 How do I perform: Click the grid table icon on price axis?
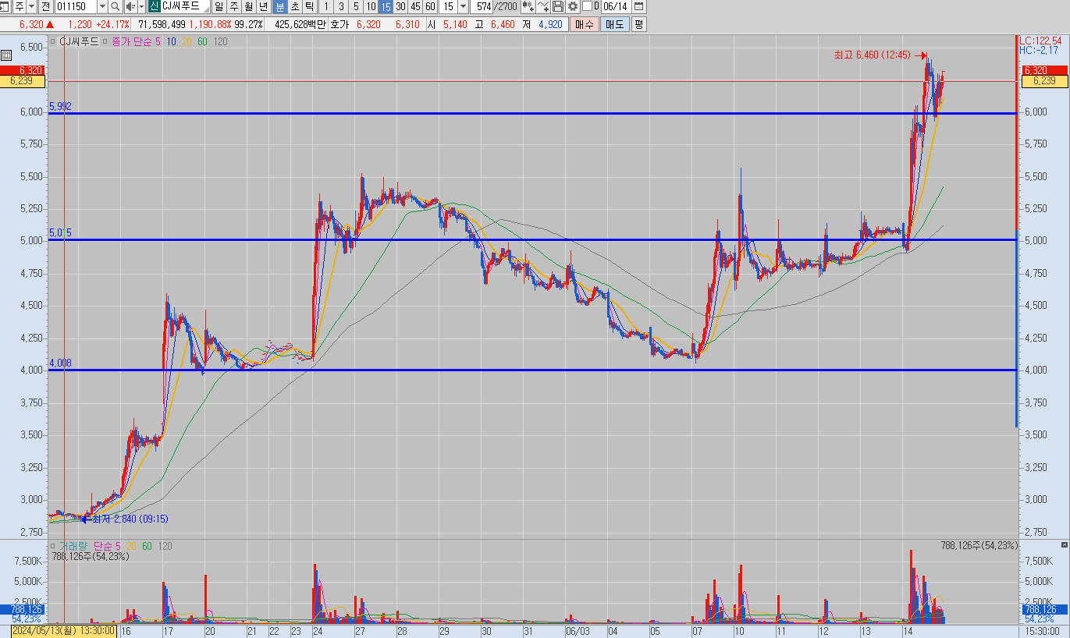point(6,55)
